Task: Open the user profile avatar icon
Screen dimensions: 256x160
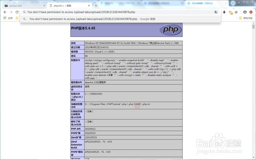Action: (x=245, y=12)
